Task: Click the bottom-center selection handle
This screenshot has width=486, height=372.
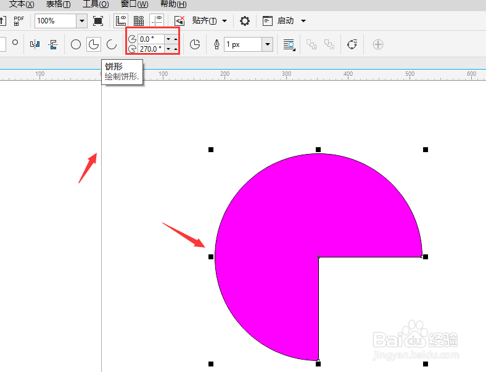Action: click(318, 363)
